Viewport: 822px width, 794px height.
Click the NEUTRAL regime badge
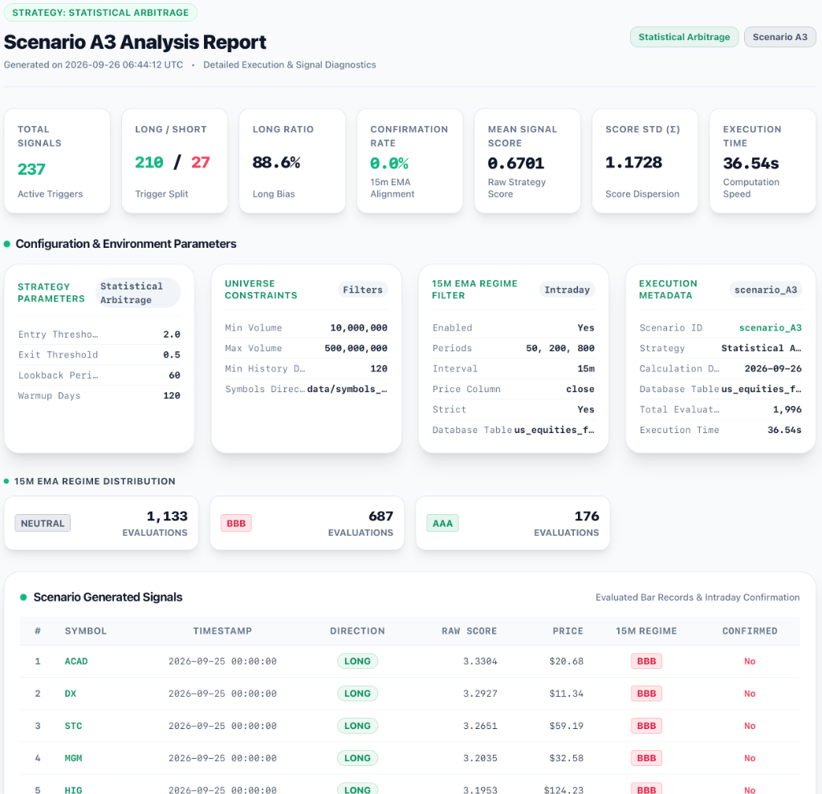pos(43,523)
